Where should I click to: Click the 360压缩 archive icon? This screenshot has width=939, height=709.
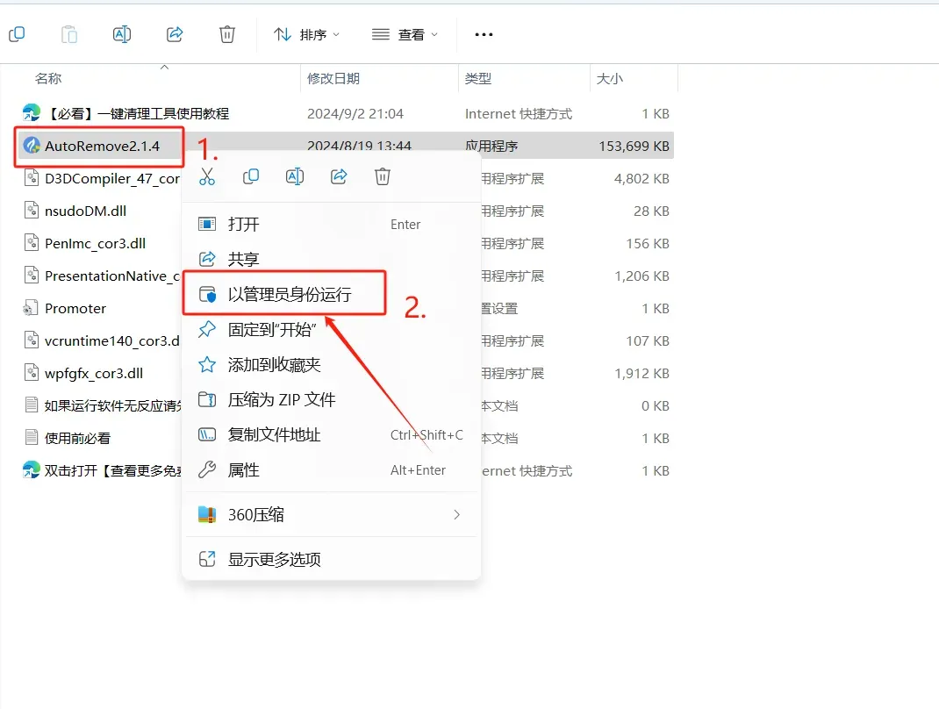[x=207, y=514]
